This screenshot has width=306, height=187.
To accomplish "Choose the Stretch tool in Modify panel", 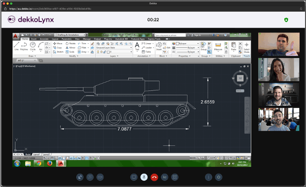I will tap(58, 52).
